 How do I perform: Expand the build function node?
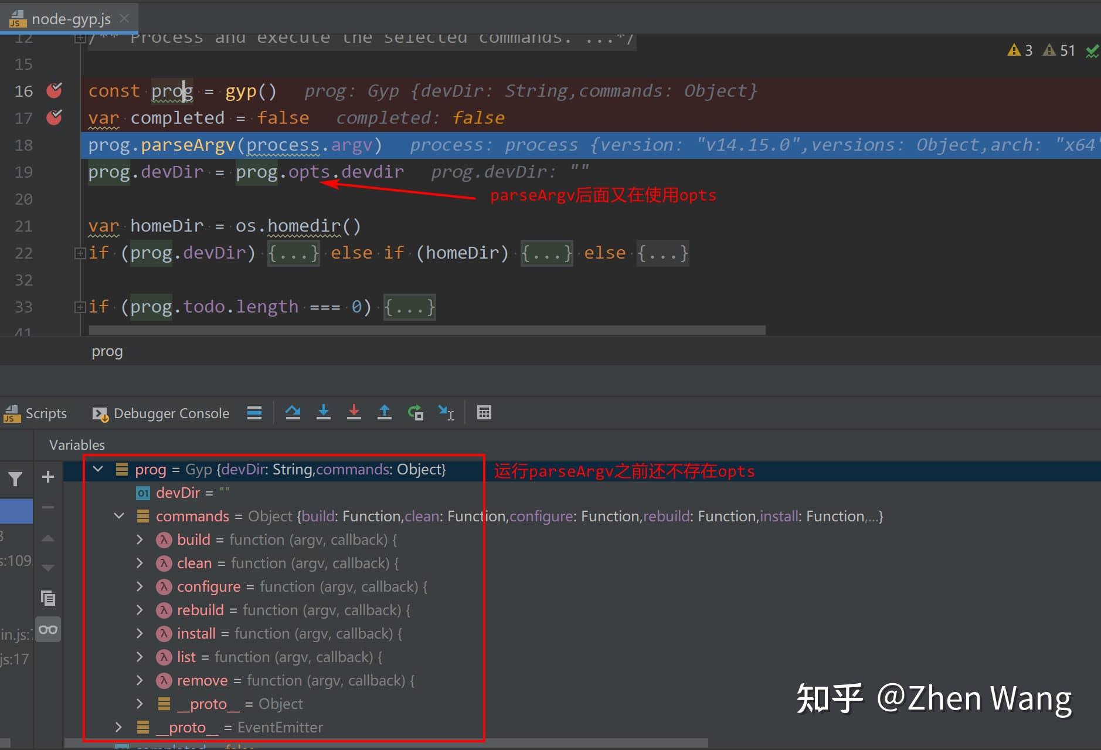[140, 539]
